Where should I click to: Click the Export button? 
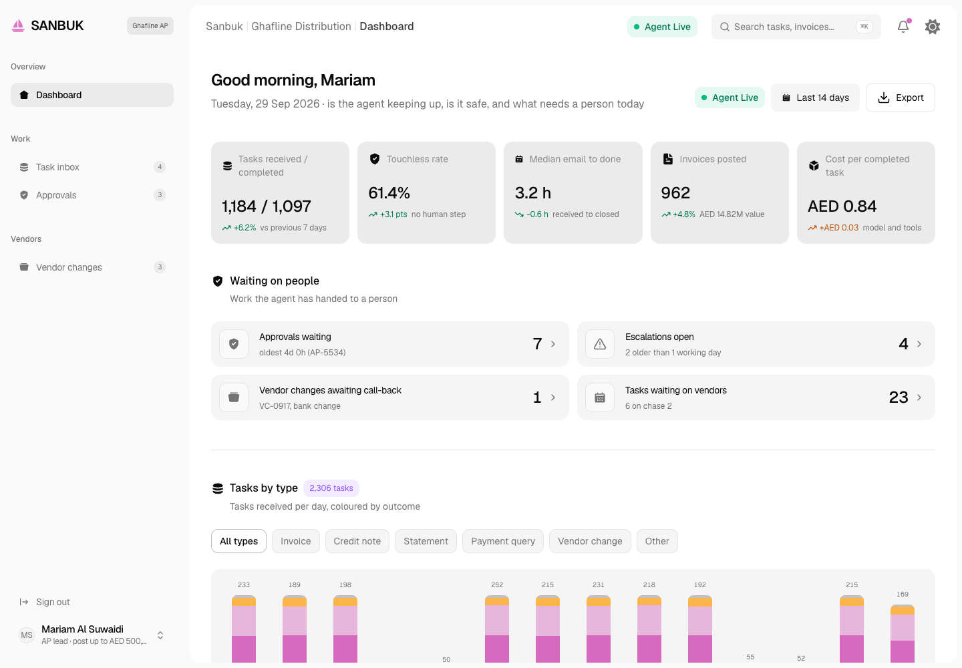901,98
